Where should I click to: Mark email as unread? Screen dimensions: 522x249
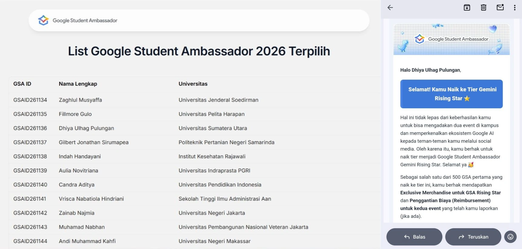pos(500,7)
